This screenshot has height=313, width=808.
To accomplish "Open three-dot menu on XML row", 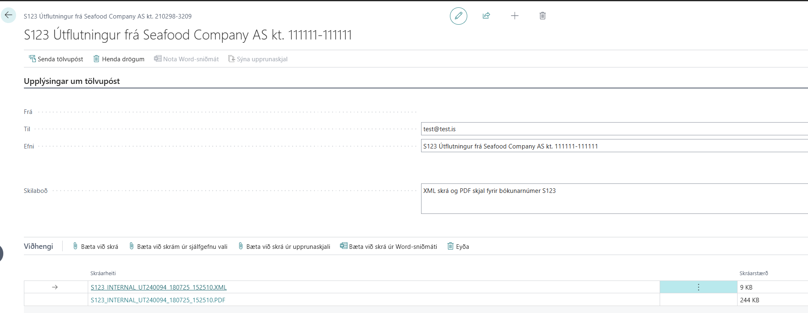I will pos(698,287).
